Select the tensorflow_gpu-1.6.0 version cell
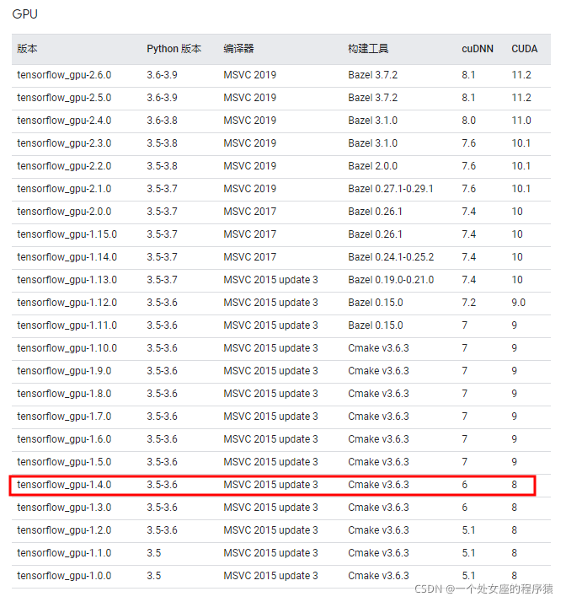566x602 pixels. coord(64,439)
